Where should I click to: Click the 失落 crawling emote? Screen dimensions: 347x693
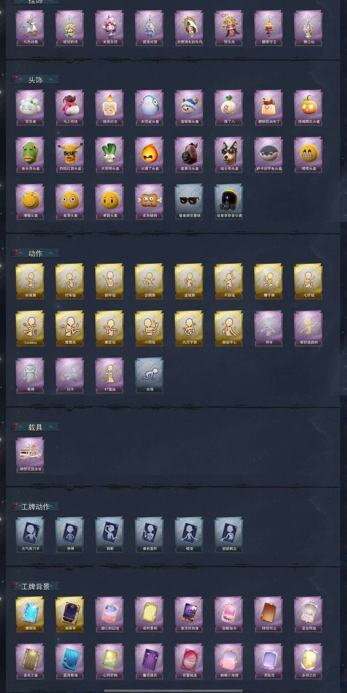click(150, 375)
